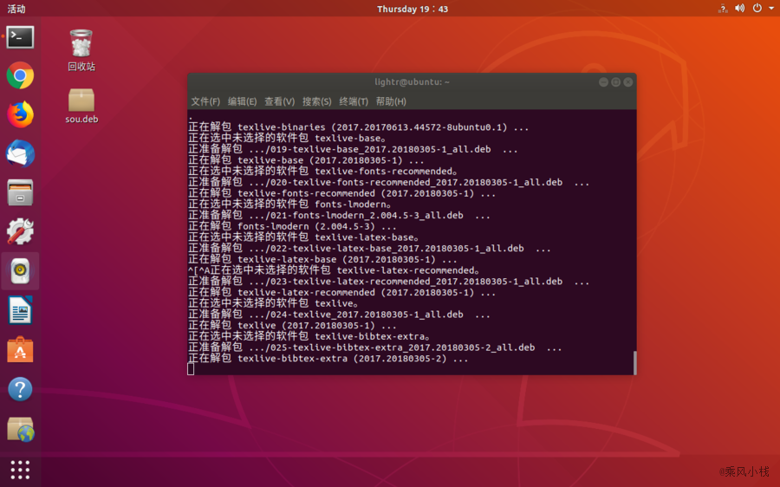Viewport: 780px width, 487px height.
Task: Open the 终端(T) menu in terminal
Action: coord(354,101)
